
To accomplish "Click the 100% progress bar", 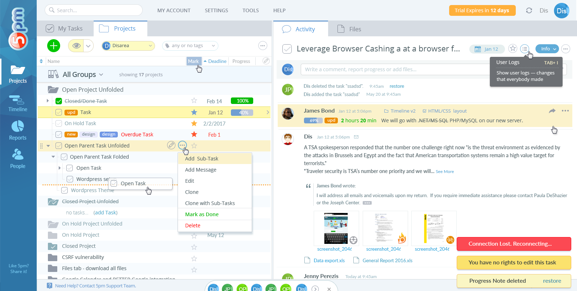I will 242,101.
